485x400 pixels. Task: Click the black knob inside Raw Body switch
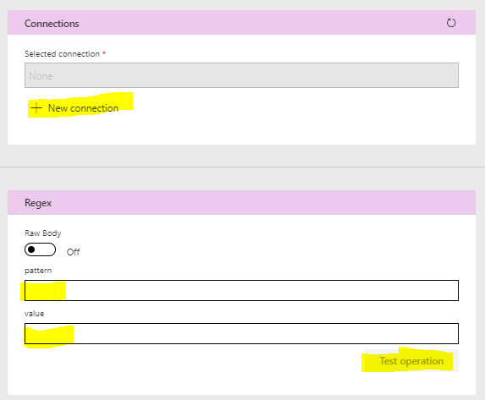pos(31,249)
